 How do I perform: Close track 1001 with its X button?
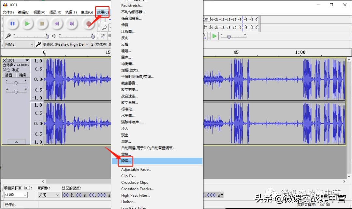tap(4, 60)
